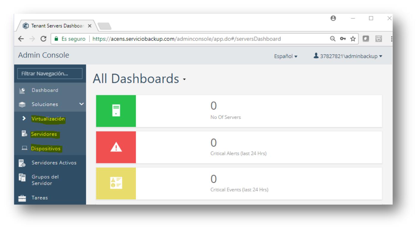Collapse the Soluciones menu chevron
The height and width of the screenshot is (231, 419).
[81, 104]
